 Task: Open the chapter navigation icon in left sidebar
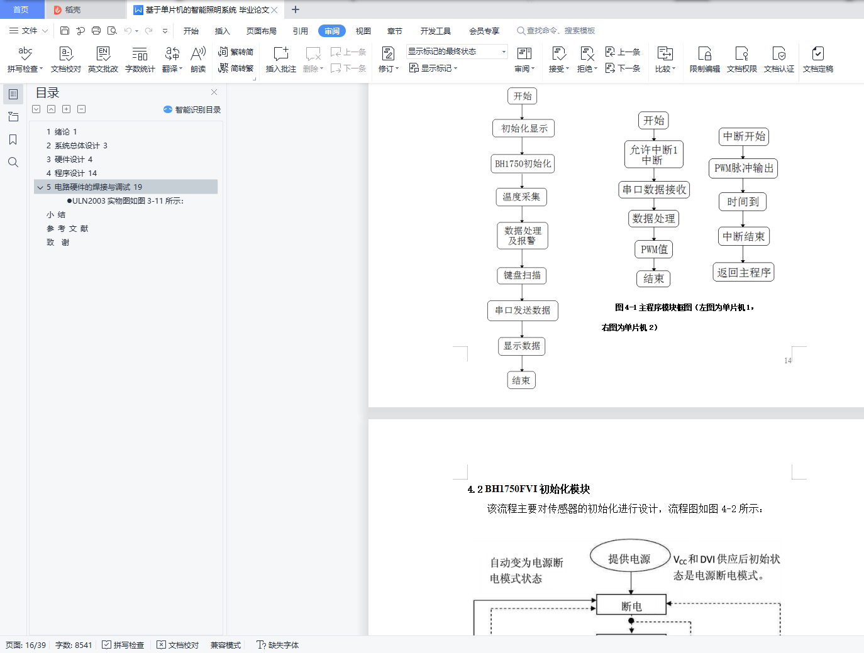13,117
